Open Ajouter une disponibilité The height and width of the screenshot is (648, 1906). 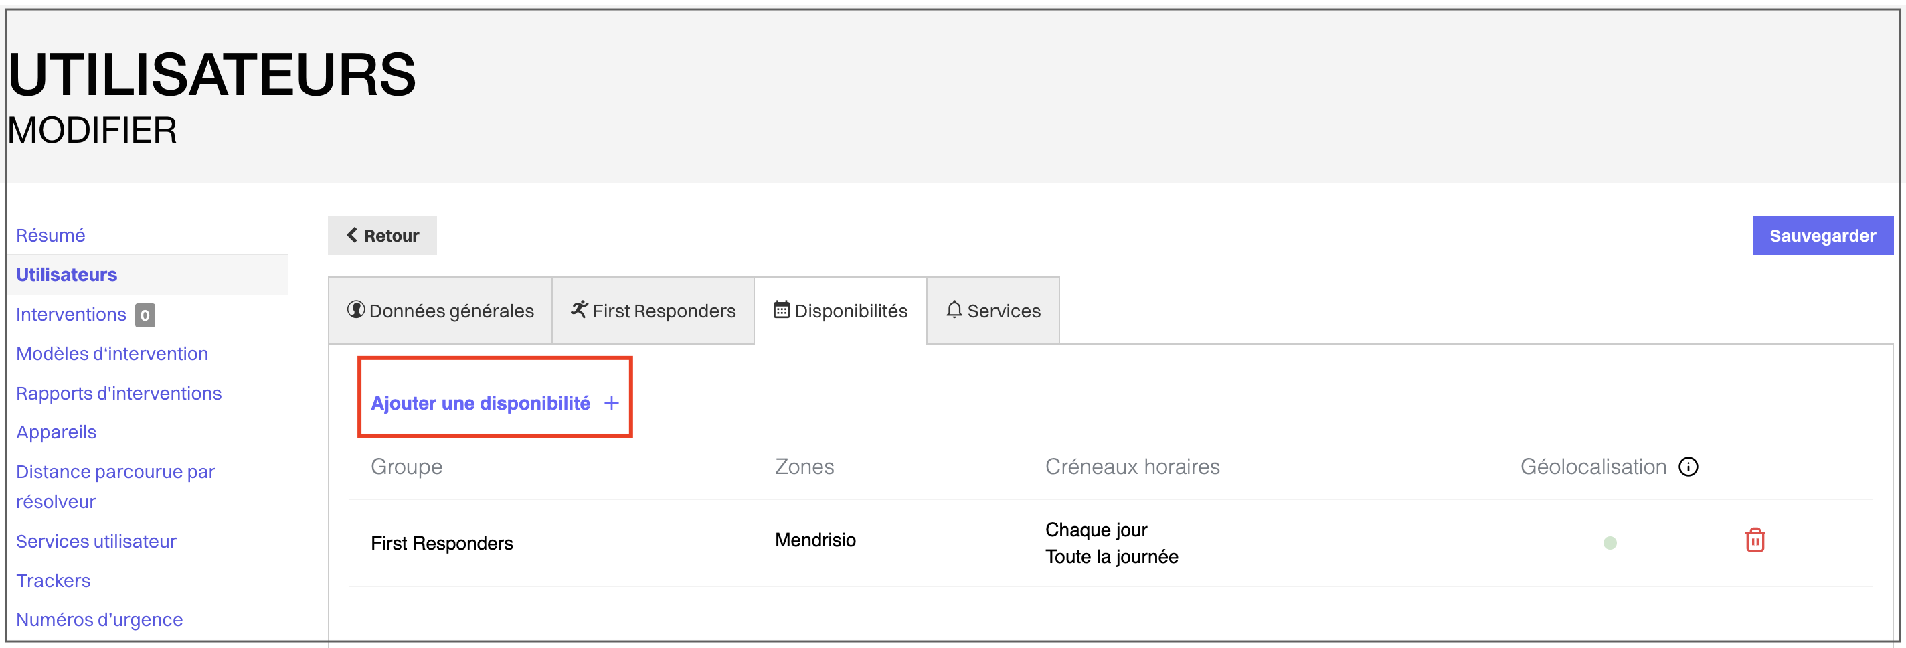[481, 403]
